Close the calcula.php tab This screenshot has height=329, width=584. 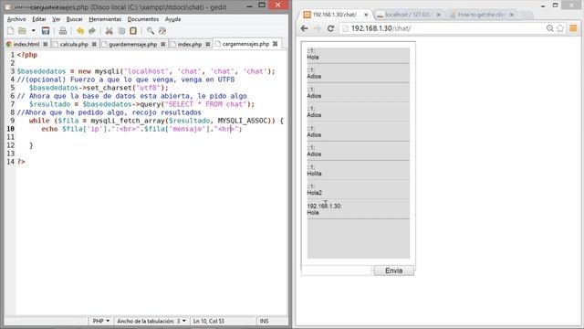click(94, 44)
